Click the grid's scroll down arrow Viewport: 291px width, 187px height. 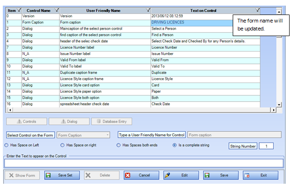[x=279, y=105]
